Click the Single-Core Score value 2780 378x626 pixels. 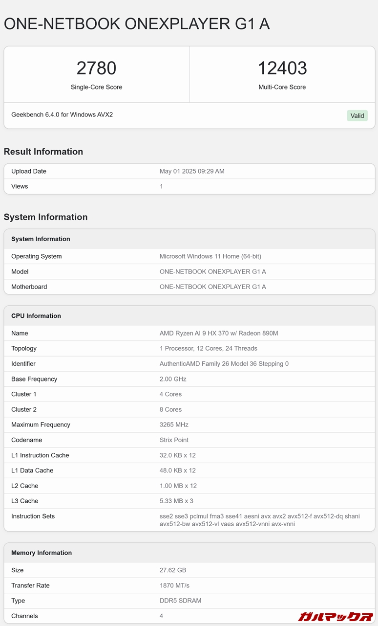(x=97, y=68)
